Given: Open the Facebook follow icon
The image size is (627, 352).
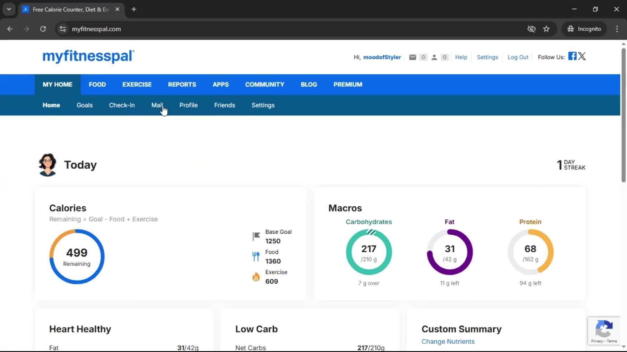Looking at the screenshot, I should pos(572,56).
